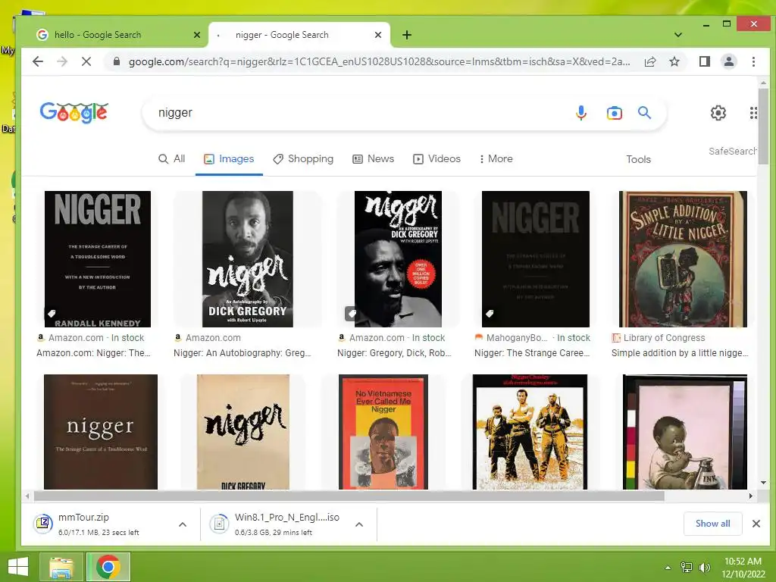Open the Windows Start menu
The width and height of the screenshot is (776, 582).
pyautogui.click(x=18, y=567)
